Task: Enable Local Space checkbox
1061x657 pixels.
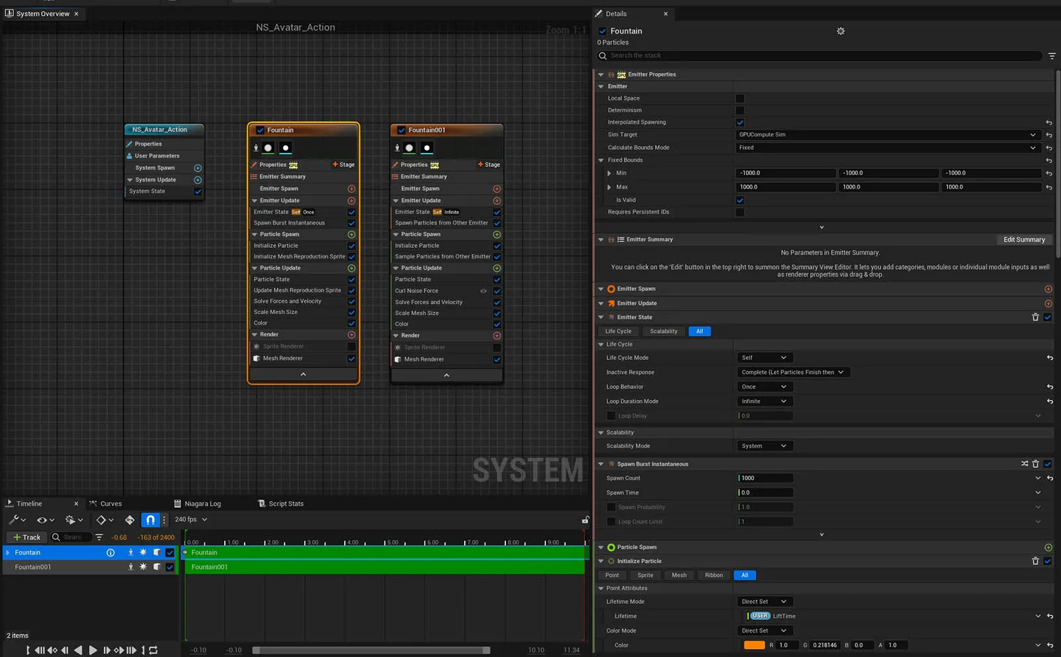Action: coord(740,98)
